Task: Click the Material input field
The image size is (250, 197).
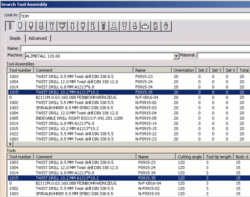Action: coord(223,56)
